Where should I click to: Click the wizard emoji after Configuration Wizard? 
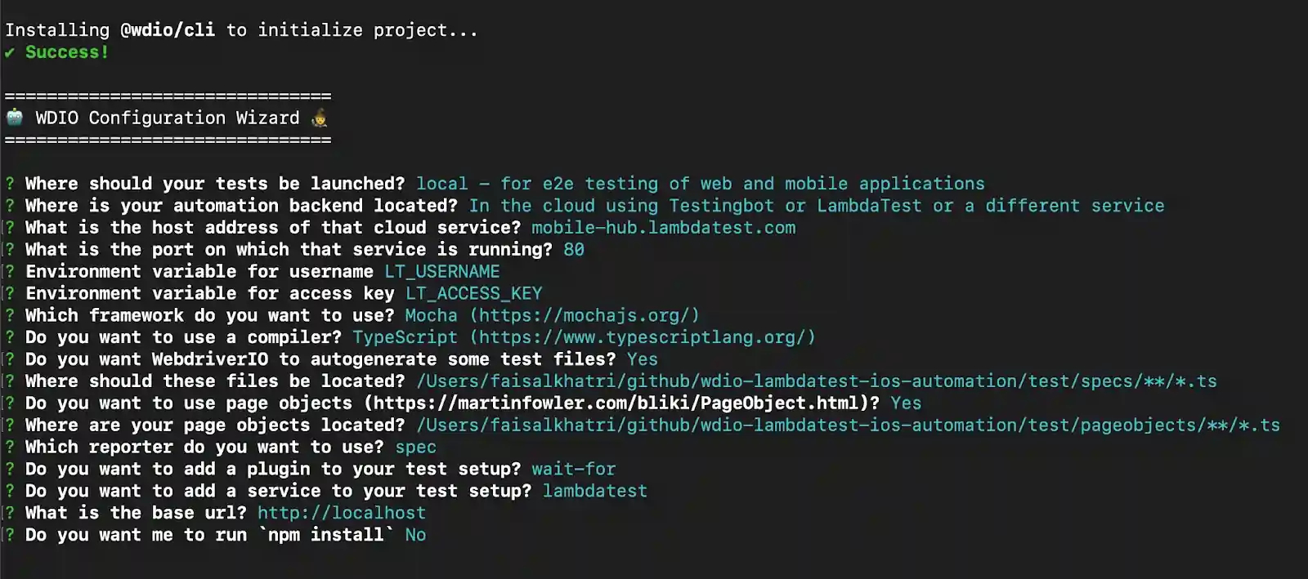[320, 118]
